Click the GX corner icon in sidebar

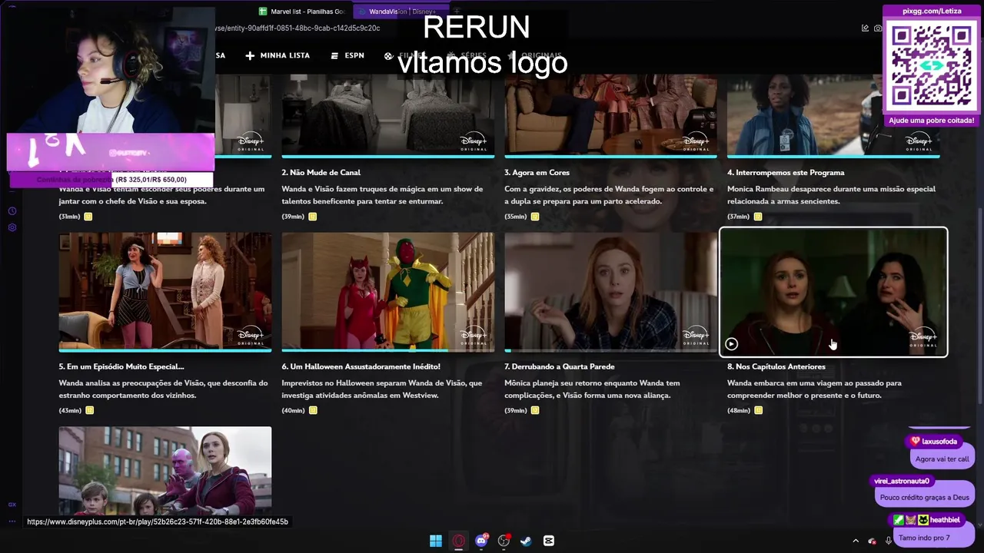tap(12, 505)
